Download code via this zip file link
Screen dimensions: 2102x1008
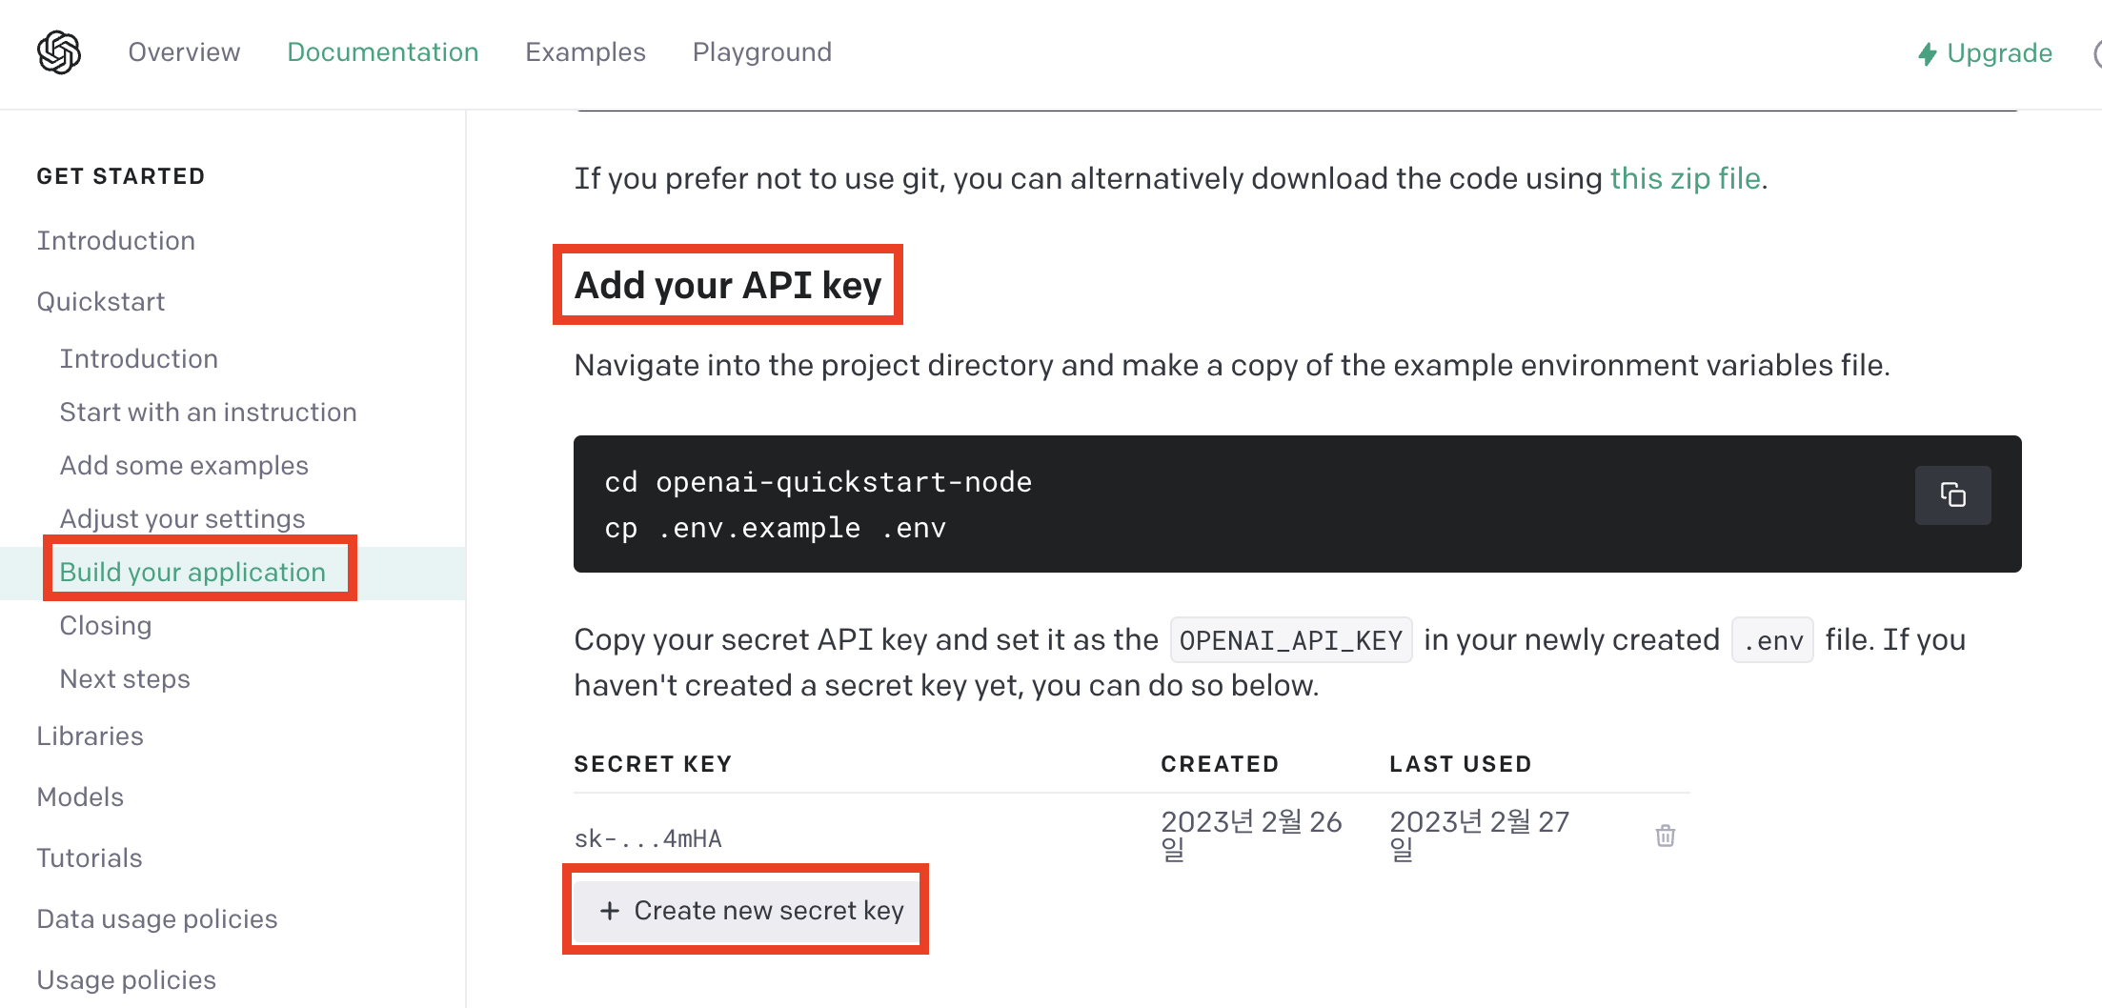click(x=1685, y=178)
